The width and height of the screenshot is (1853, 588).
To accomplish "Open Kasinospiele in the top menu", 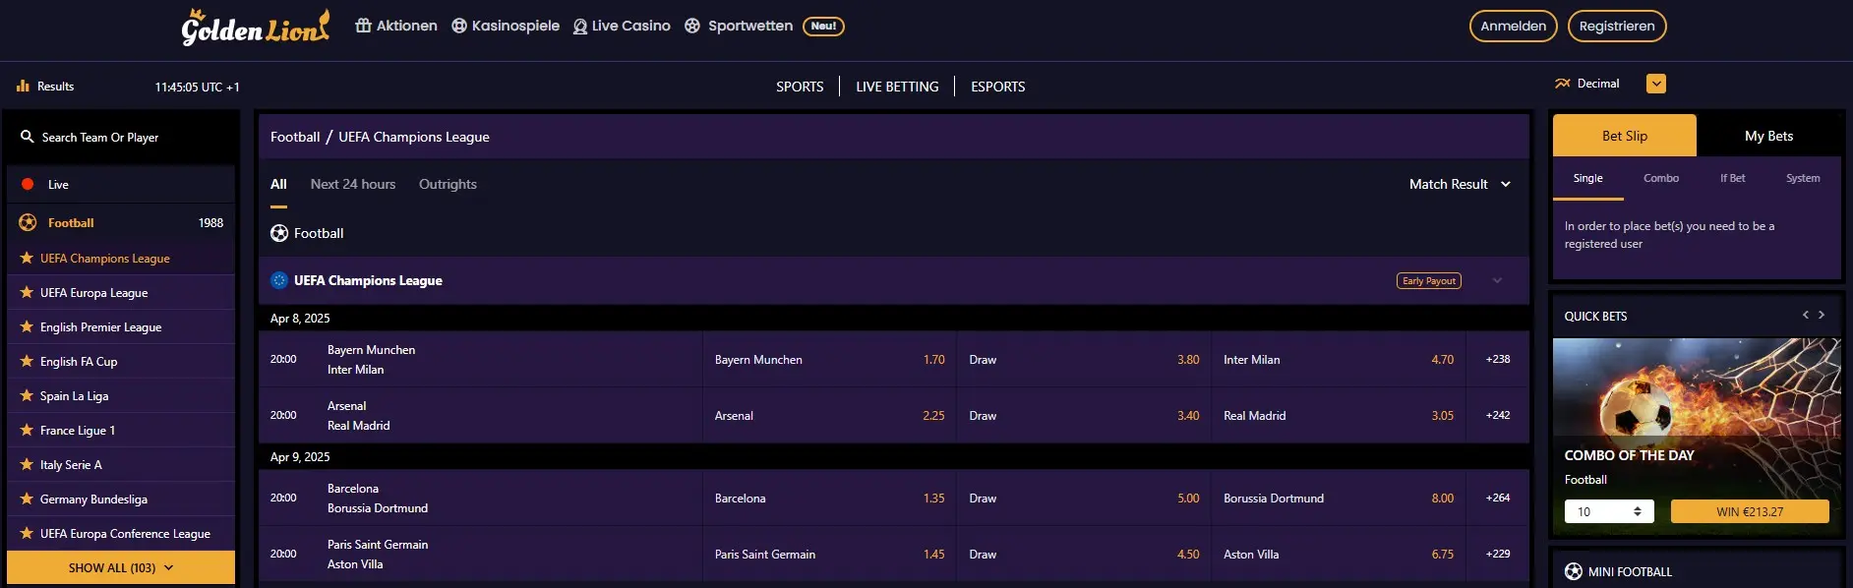I will [506, 26].
